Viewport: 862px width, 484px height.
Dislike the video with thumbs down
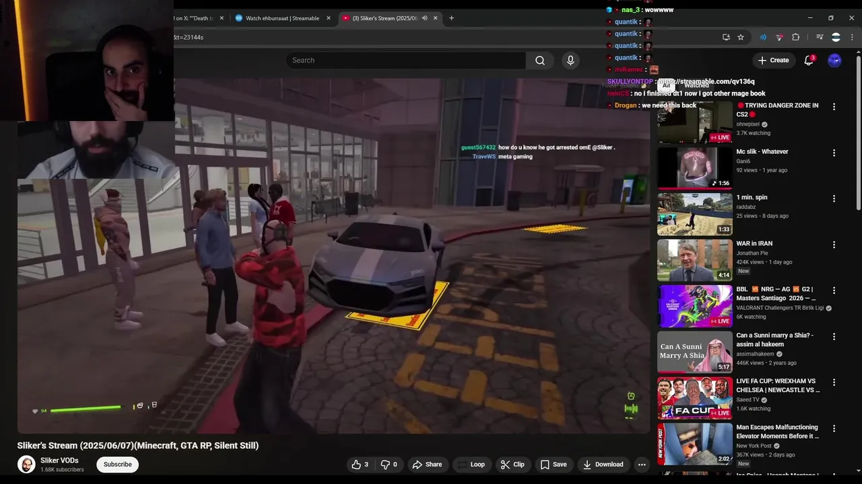tap(389, 465)
